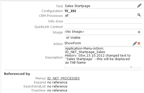The width and height of the screenshot is (144, 93).
Task: Click the Visible checkbox label
Action: point(75,38)
